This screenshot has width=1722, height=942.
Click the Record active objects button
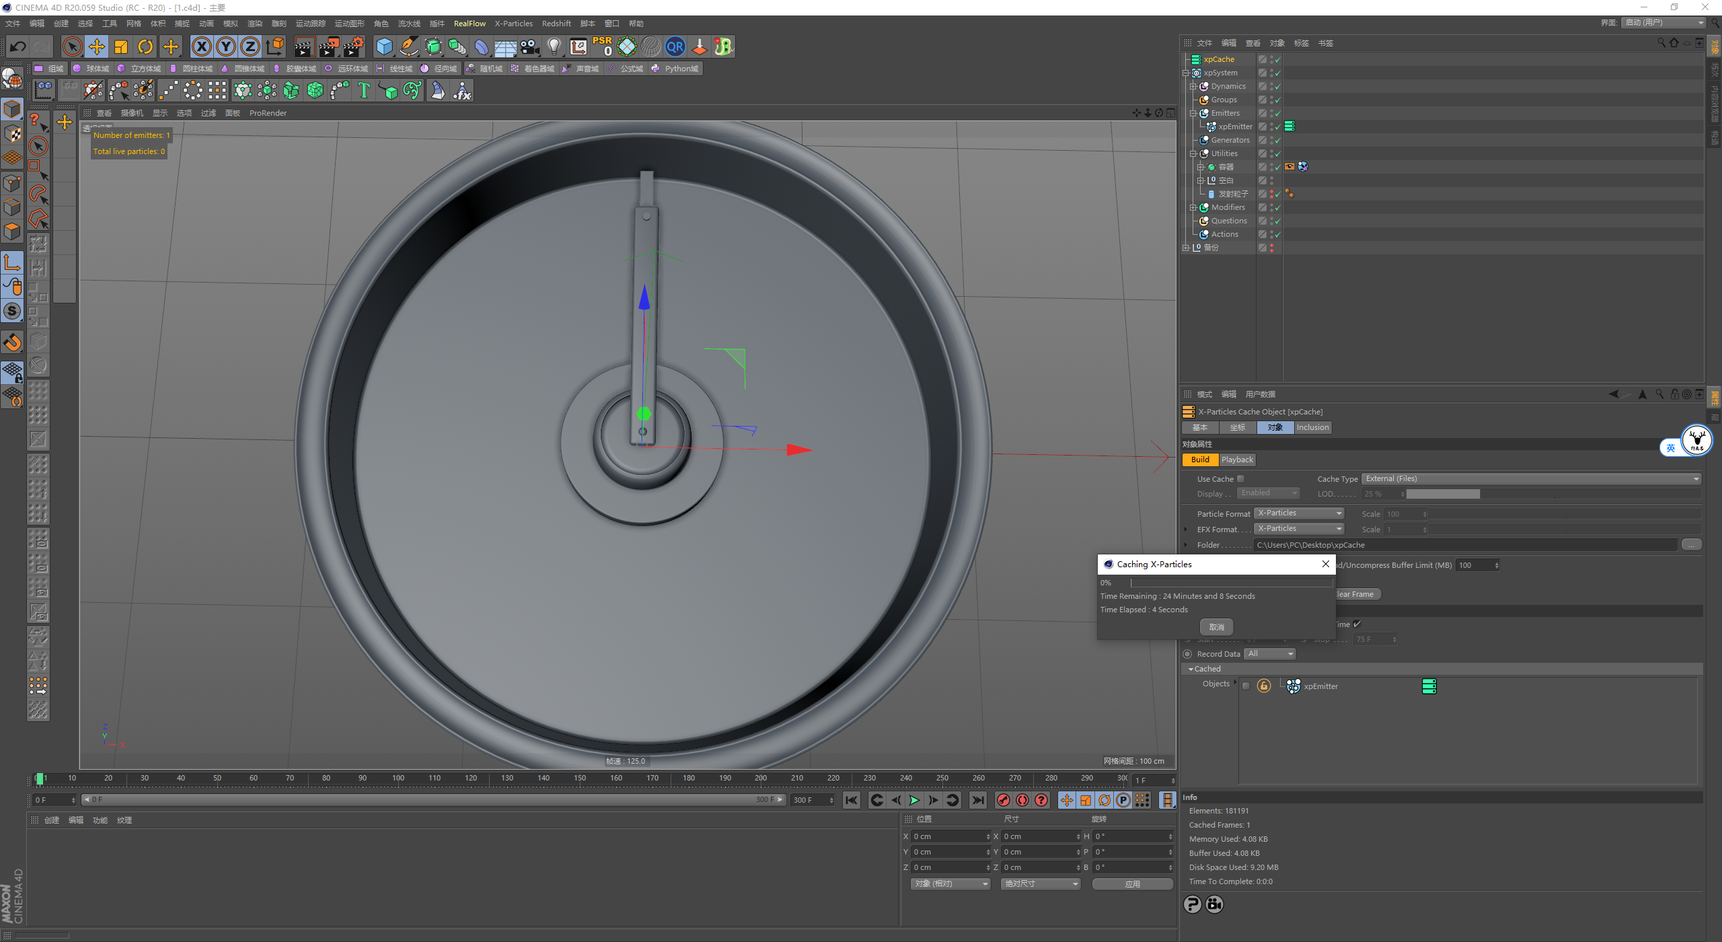(1003, 800)
